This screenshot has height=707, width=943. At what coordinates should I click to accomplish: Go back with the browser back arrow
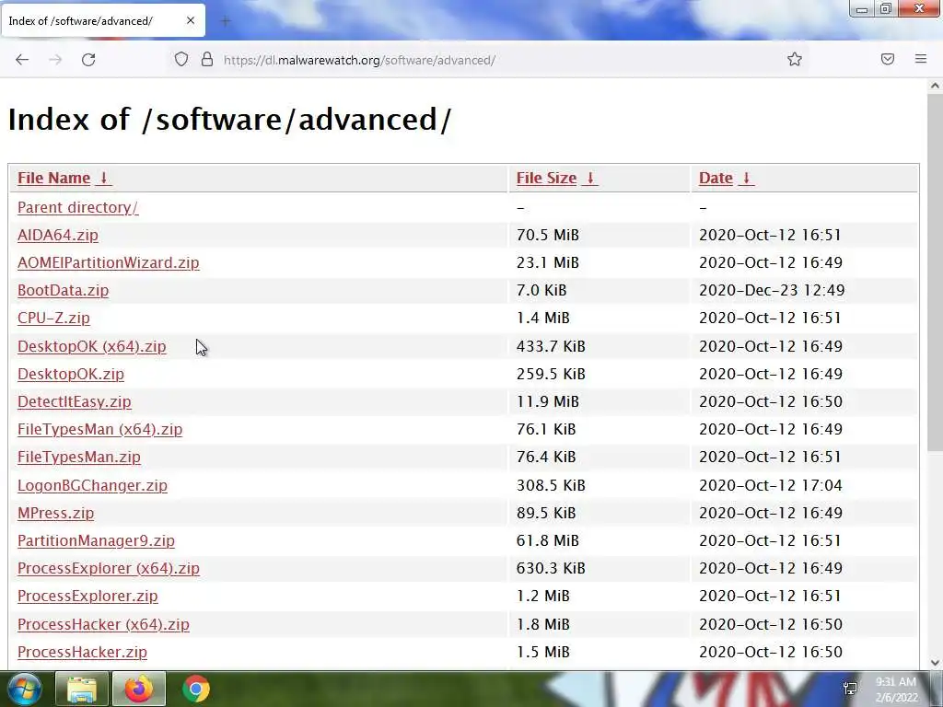22,60
